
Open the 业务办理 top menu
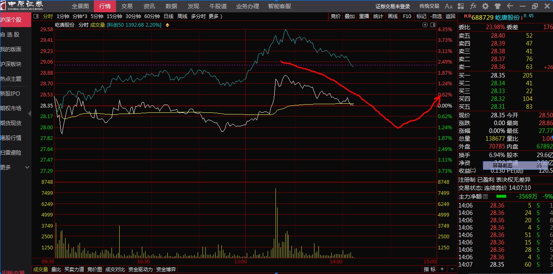pos(248,6)
